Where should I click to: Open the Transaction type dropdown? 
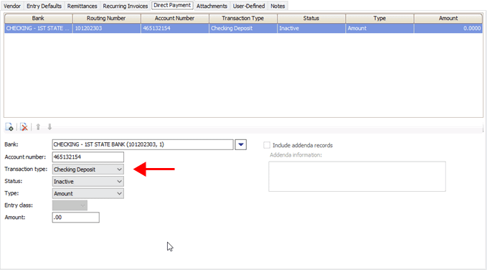[88, 169]
